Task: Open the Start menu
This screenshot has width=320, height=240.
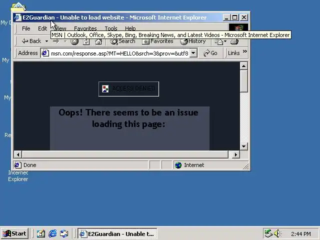Action: (x=14, y=233)
